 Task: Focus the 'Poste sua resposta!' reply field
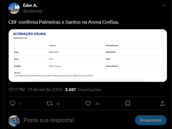(x=76, y=120)
